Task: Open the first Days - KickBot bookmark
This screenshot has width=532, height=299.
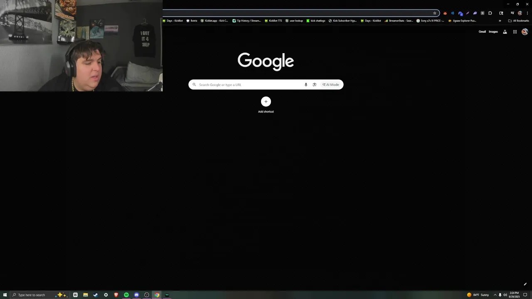Action: point(173,20)
